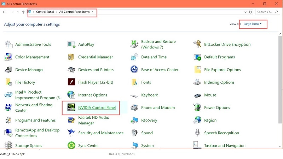Click the Up arrow navigation button

click(23, 12)
